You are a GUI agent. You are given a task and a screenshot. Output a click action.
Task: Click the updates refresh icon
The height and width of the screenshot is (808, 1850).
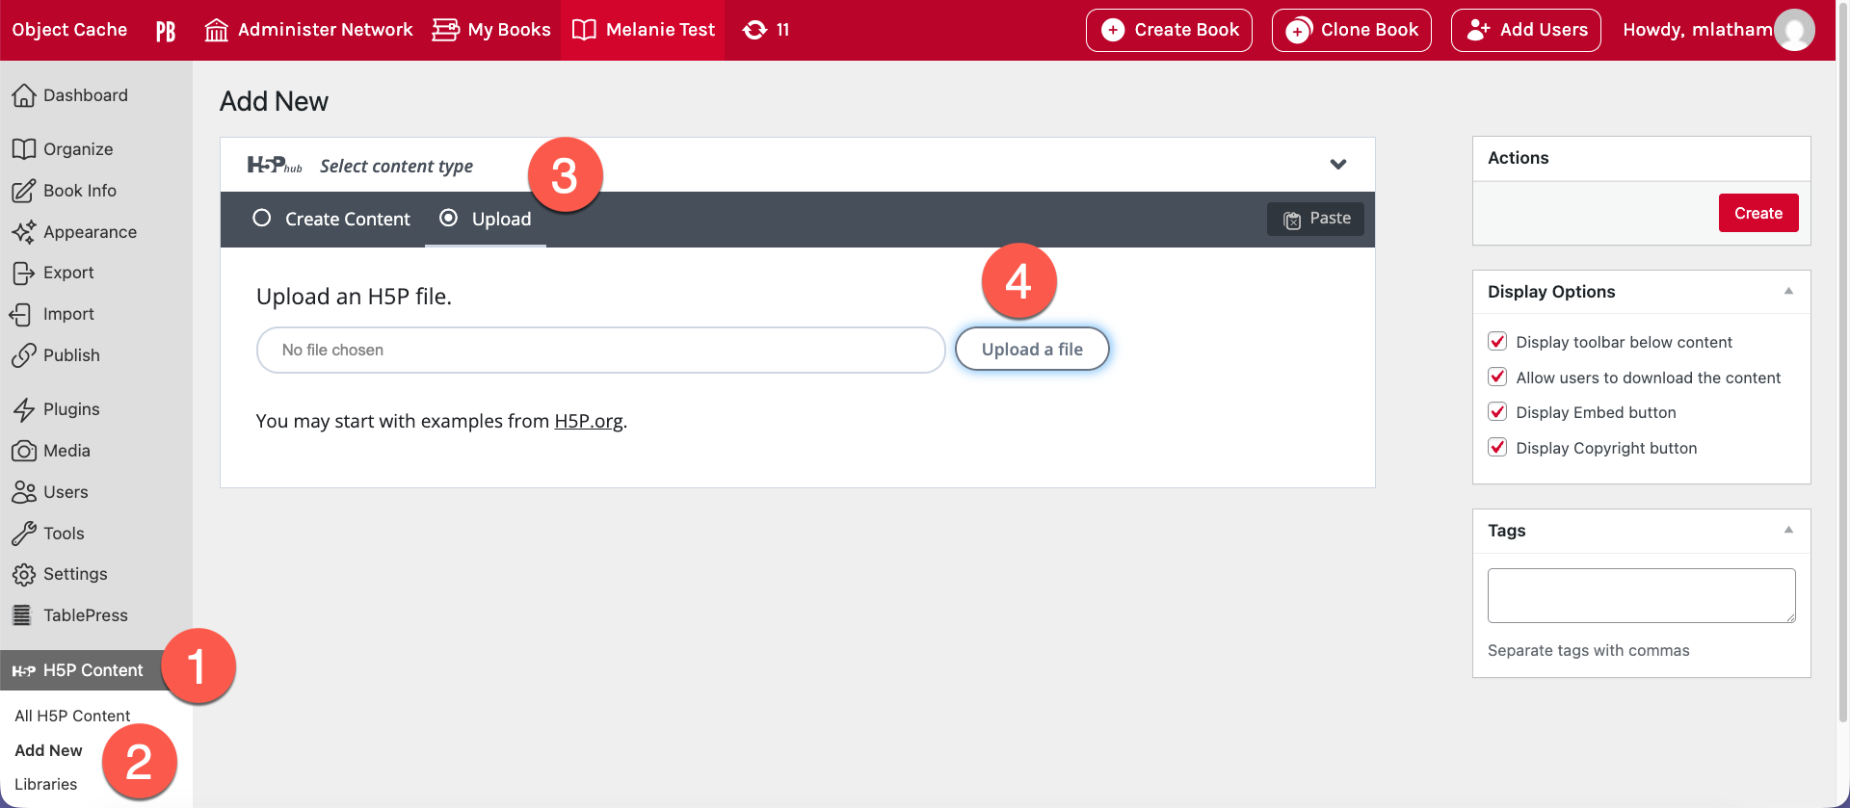pyautogui.click(x=754, y=31)
